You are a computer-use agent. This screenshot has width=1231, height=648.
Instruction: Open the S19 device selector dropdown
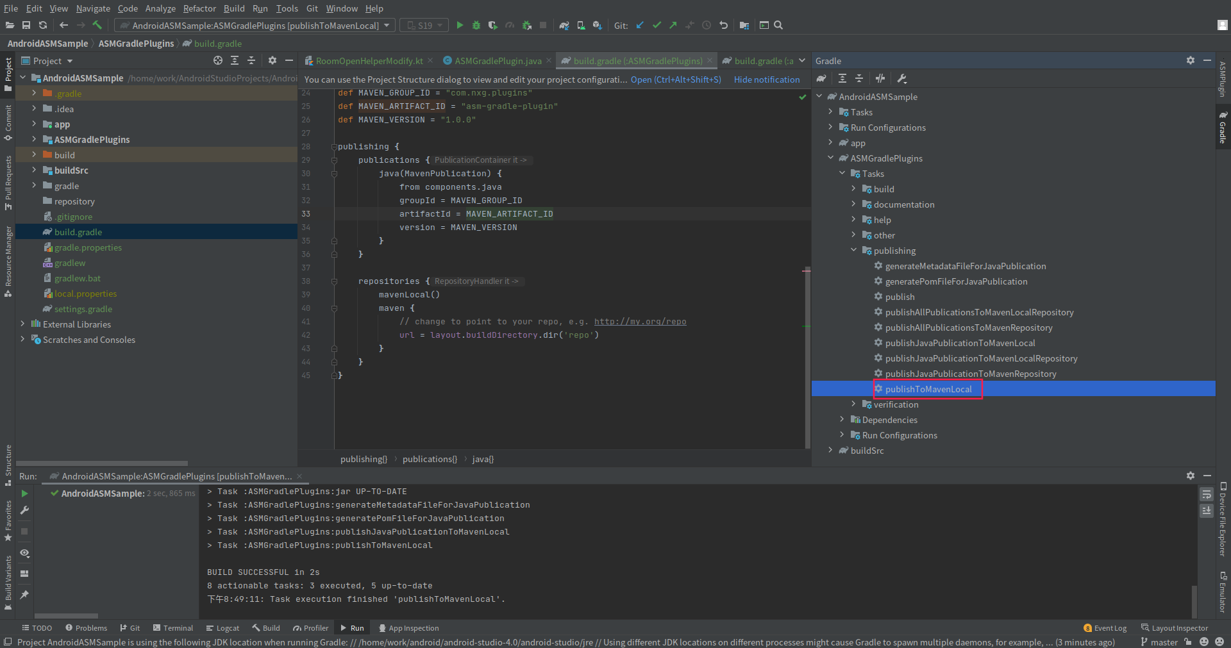point(424,25)
